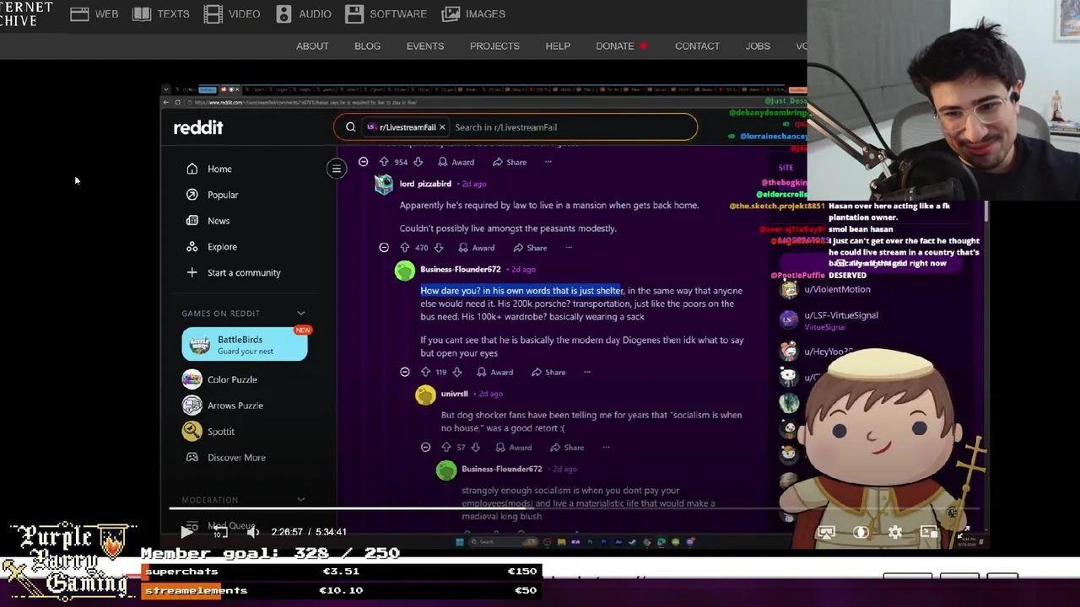Collapse the thread above lord_pizzabird
This screenshot has width=1080, height=607.
[363, 162]
